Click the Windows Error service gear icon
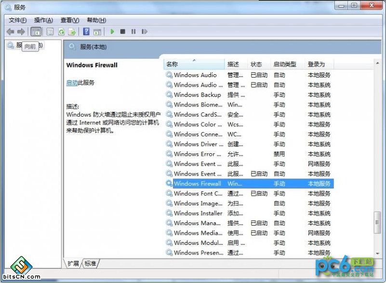This screenshot has height=283, width=386. [169, 154]
